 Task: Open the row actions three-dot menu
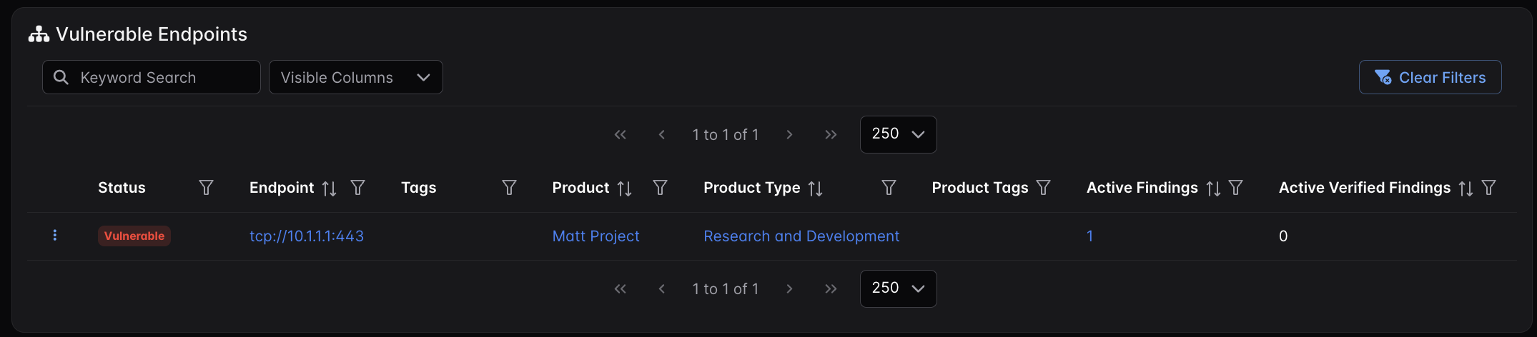[x=55, y=236]
